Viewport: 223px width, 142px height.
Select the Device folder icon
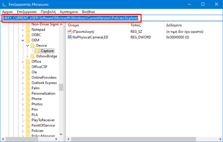(33, 46)
